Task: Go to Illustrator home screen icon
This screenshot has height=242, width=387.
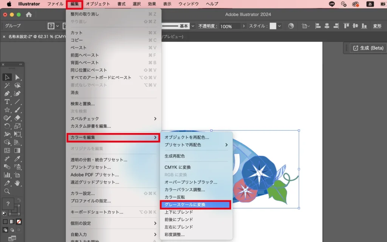Action: pos(29,14)
